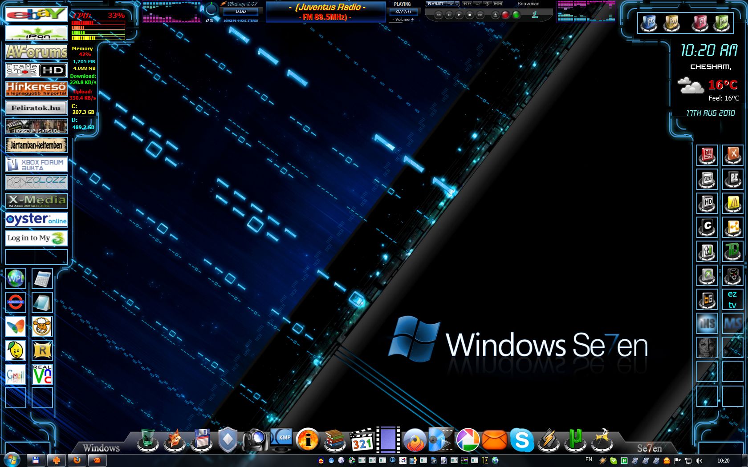The image size is (748, 467).
Task: Launch the RealVNC icon
Action: (42, 374)
